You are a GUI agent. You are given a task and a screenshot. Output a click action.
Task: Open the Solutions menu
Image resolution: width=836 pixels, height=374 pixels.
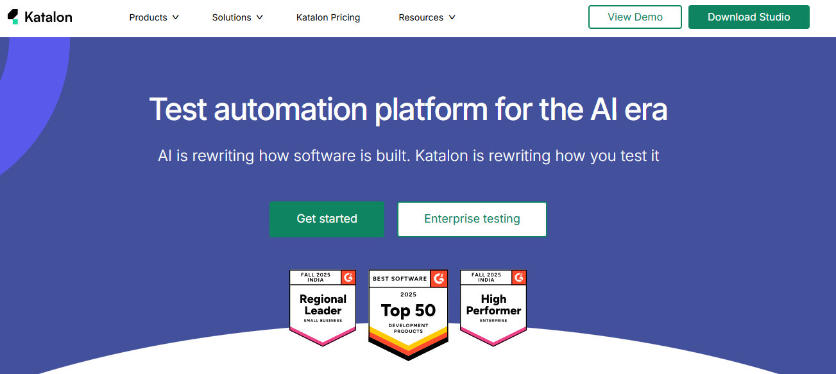[x=232, y=17]
